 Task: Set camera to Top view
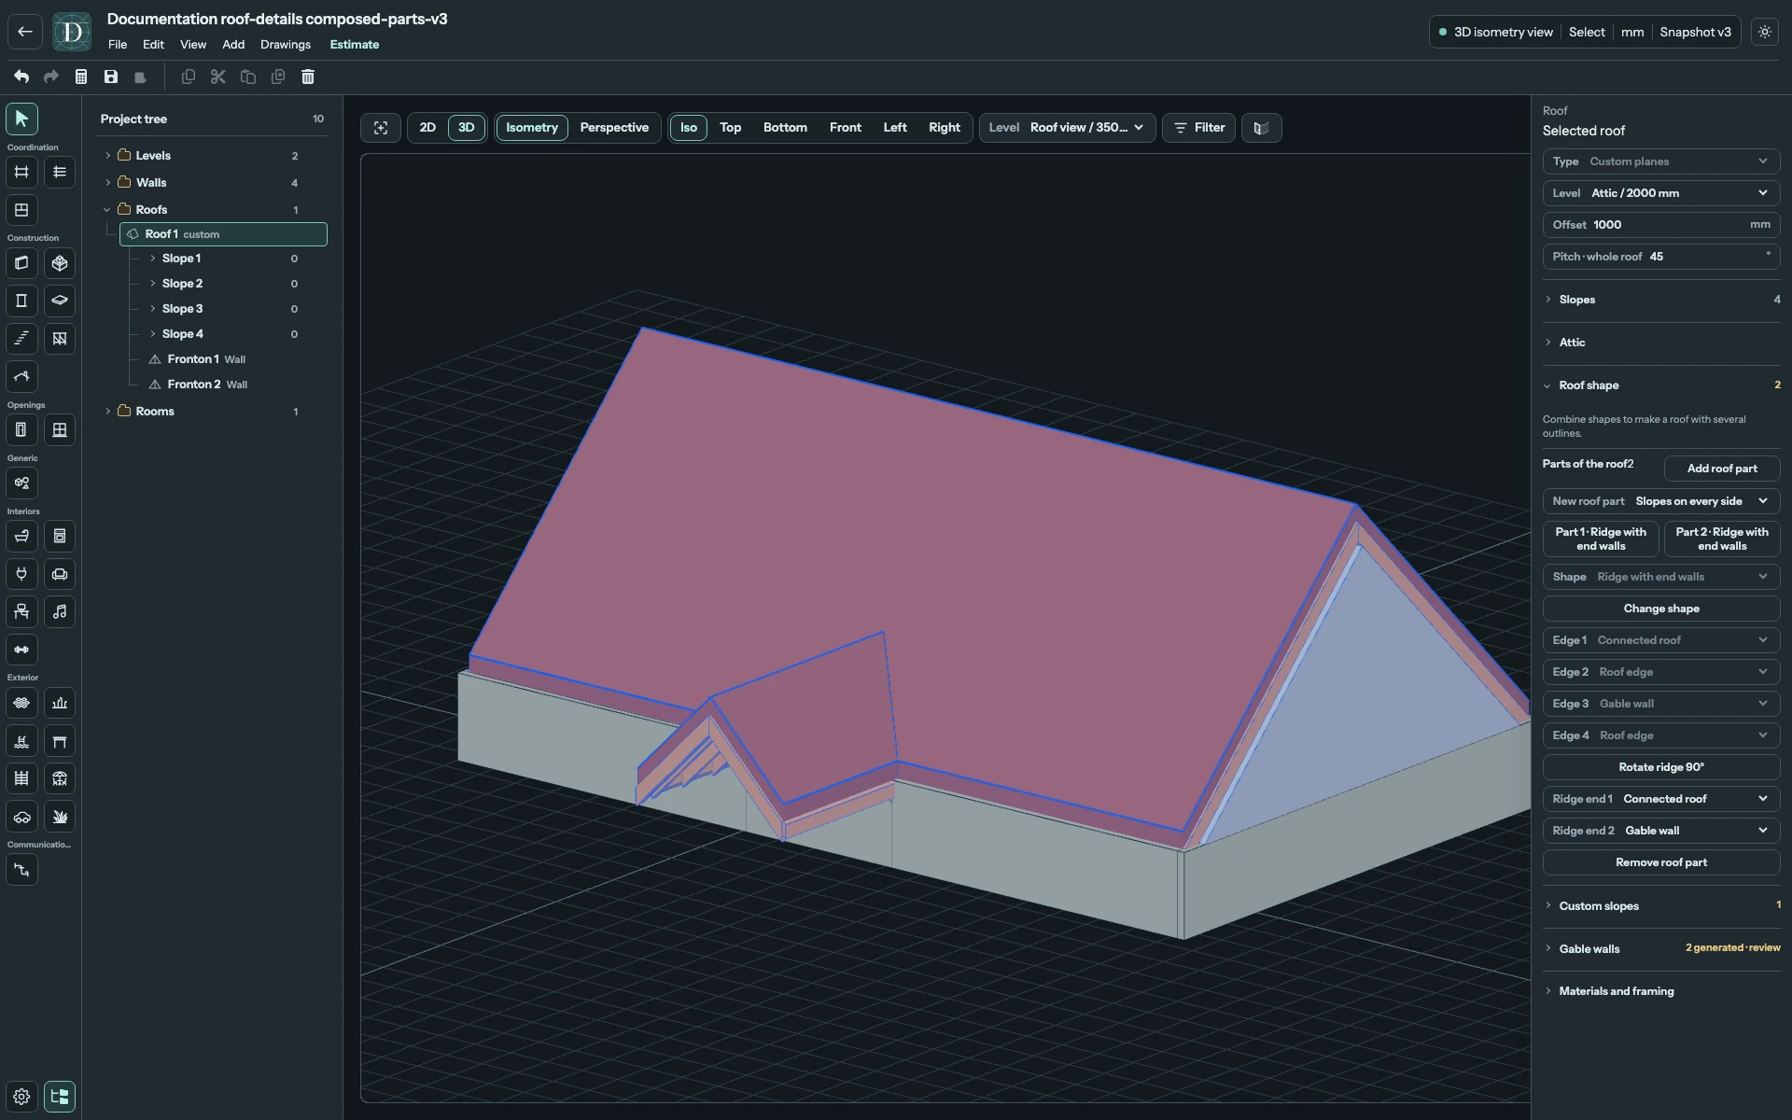tap(731, 128)
